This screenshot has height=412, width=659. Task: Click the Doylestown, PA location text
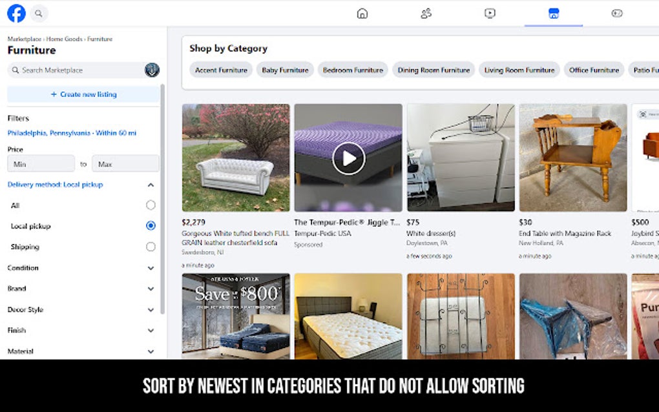427,243
